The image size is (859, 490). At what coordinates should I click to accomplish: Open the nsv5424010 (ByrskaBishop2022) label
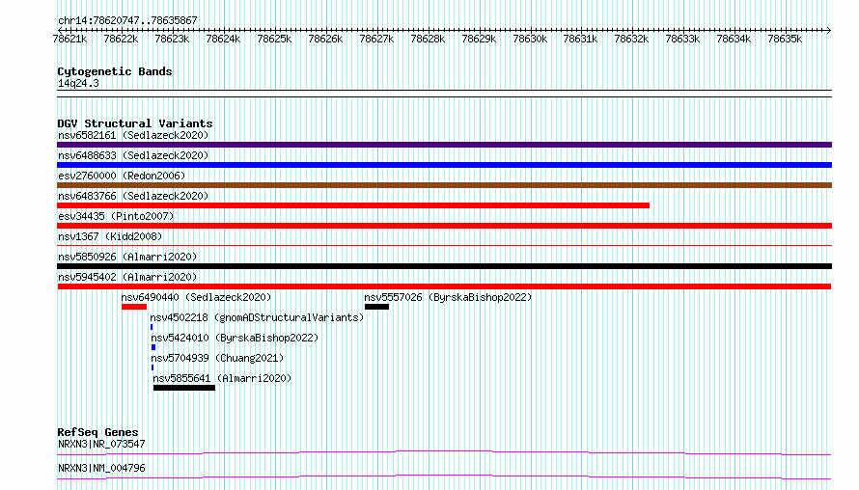click(235, 338)
